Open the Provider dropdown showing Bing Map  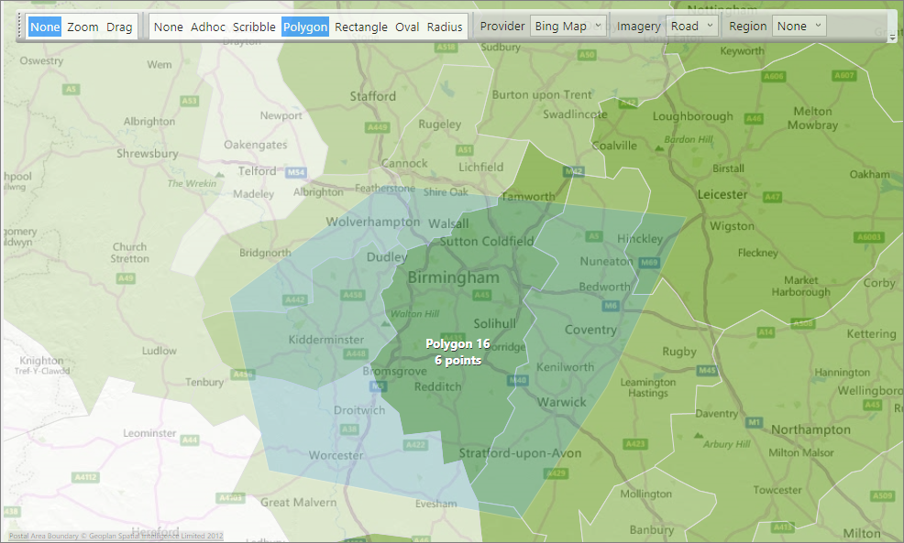568,26
